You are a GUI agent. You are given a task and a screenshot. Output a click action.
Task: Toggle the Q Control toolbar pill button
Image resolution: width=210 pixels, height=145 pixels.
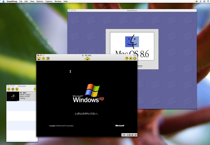[35, 86]
